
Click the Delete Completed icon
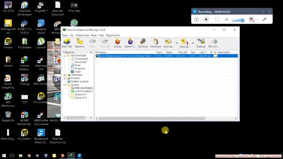[130, 43]
